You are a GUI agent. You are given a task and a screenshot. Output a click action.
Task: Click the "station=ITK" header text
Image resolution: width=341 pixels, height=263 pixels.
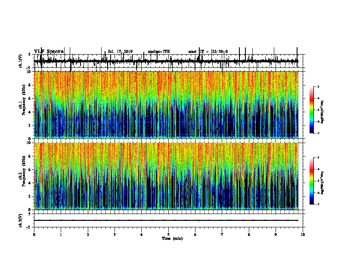click(x=159, y=52)
